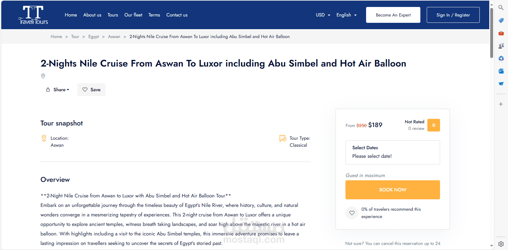
Task: Open the Select Dates field
Action: pos(392,152)
